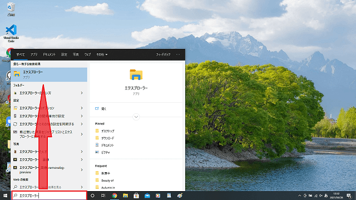Open the Mail app from the taskbar
Screen dimensions: 356x200
pyautogui.click(x=147, y=196)
